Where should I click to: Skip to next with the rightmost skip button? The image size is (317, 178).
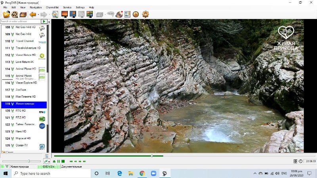click(84, 161)
